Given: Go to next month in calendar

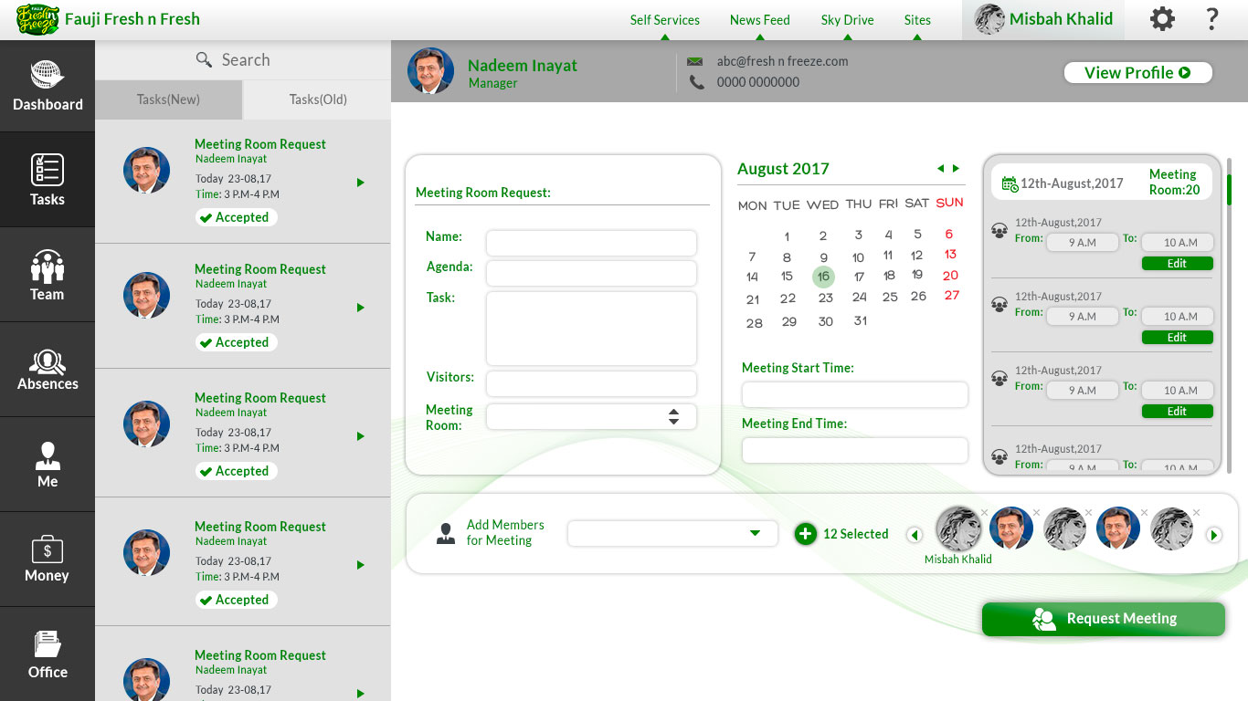Looking at the screenshot, I should pyautogui.click(x=957, y=169).
